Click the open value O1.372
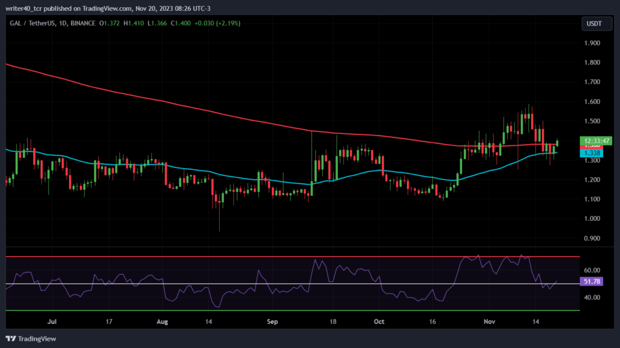620x348 pixels. point(110,24)
